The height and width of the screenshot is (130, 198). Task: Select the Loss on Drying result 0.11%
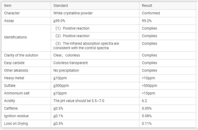147,123
